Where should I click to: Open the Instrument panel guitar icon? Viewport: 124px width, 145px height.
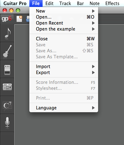7,51
